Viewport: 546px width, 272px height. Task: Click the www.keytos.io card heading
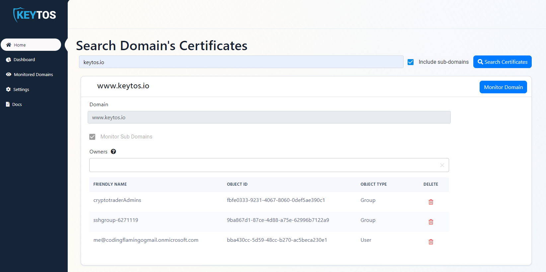click(x=123, y=86)
